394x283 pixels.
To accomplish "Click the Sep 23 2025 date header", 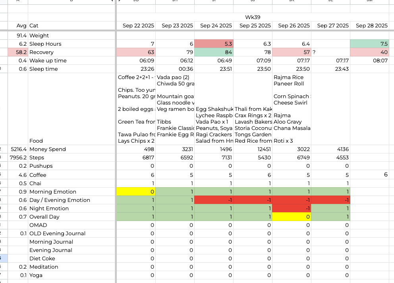I will pyautogui.click(x=175, y=26).
